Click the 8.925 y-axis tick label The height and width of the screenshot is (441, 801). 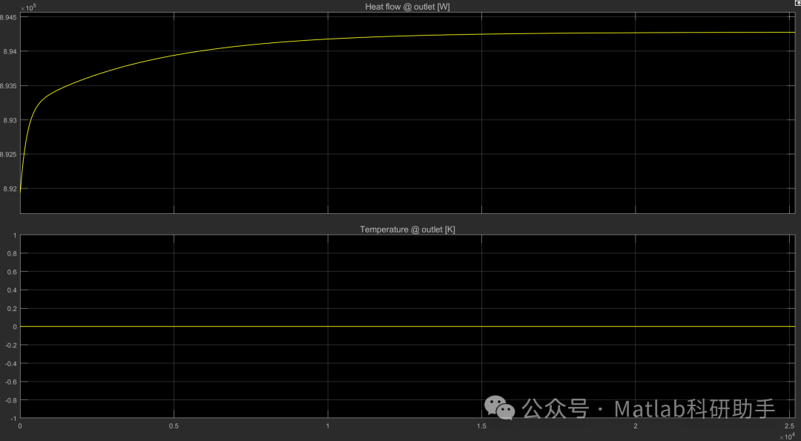coord(9,154)
